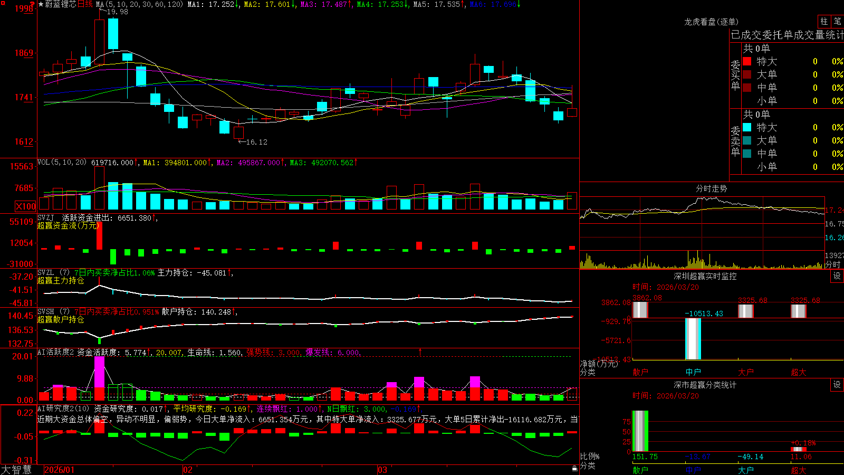This screenshot has height=475, width=844.
Task: Click the stock name 蔚蓝锂芯
Action: tap(61, 4)
